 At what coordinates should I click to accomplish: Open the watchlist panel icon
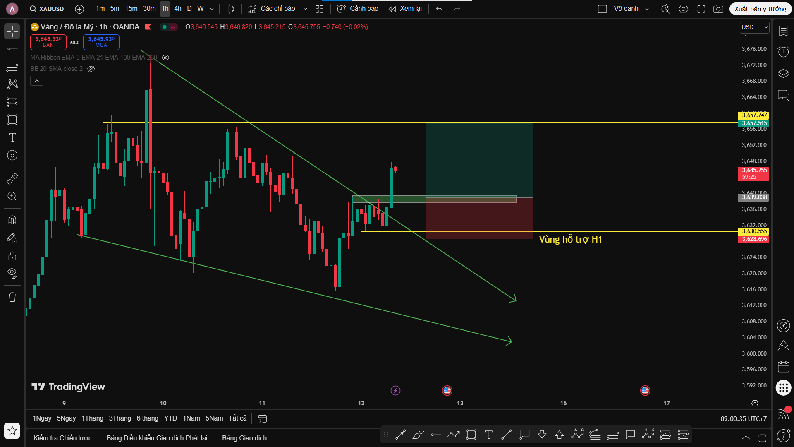(784, 31)
